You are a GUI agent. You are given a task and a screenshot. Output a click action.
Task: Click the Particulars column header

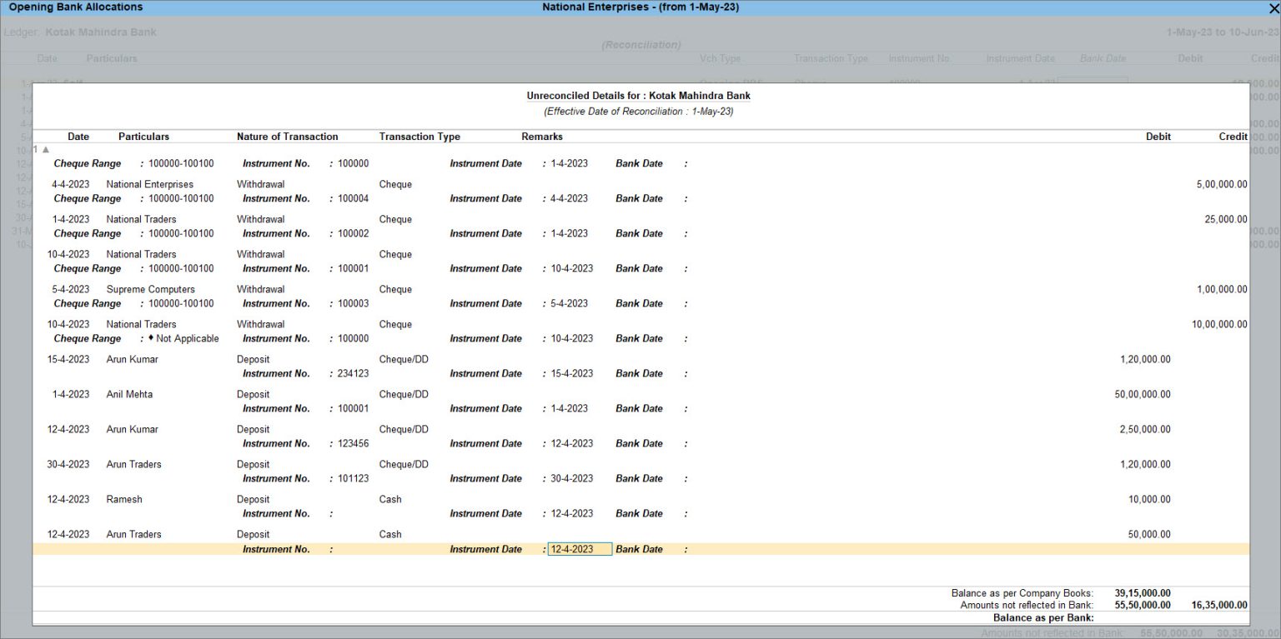point(143,136)
